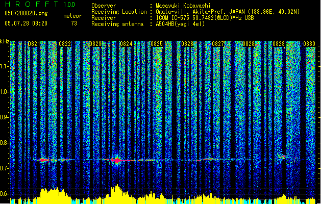The image size is (321, 204).
Task: Click the Receiving Location label
Action: coord(119,12)
